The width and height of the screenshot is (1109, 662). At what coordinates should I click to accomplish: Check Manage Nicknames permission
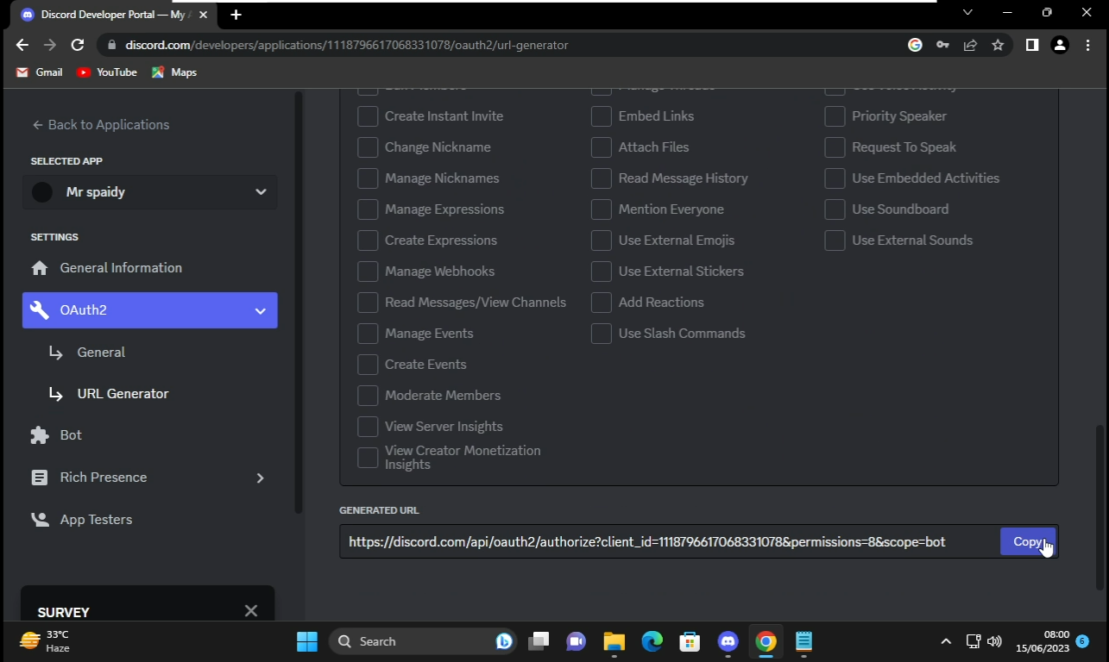coord(368,178)
